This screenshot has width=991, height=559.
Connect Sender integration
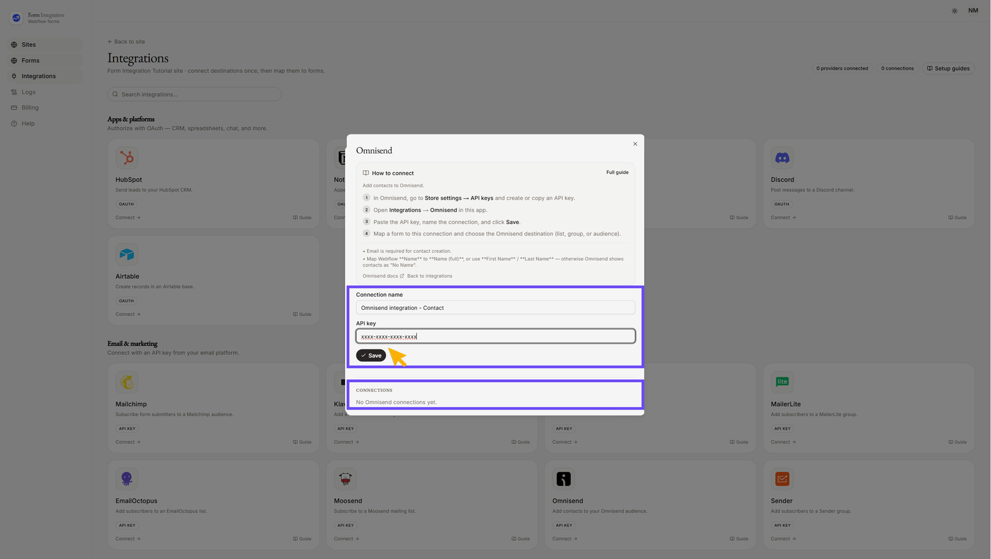[784, 539]
